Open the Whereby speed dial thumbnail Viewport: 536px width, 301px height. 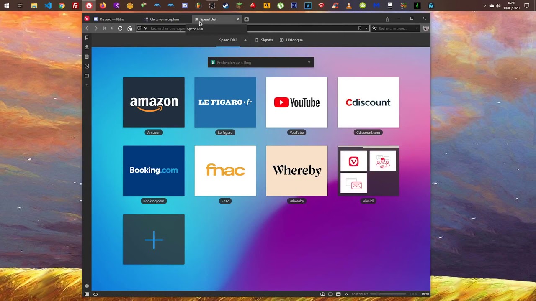[296, 171]
